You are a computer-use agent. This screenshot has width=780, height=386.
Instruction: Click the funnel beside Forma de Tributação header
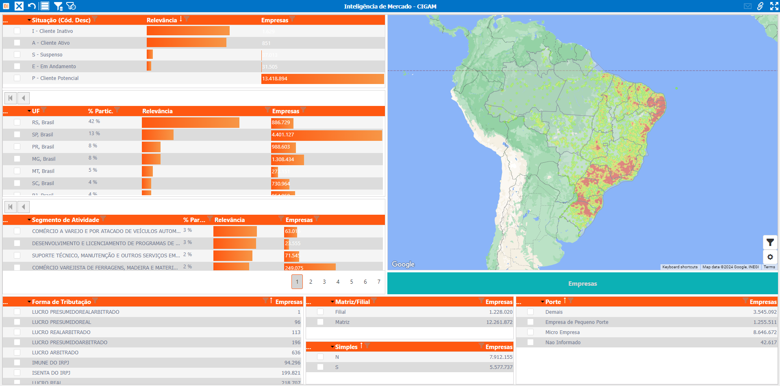coord(95,301)
